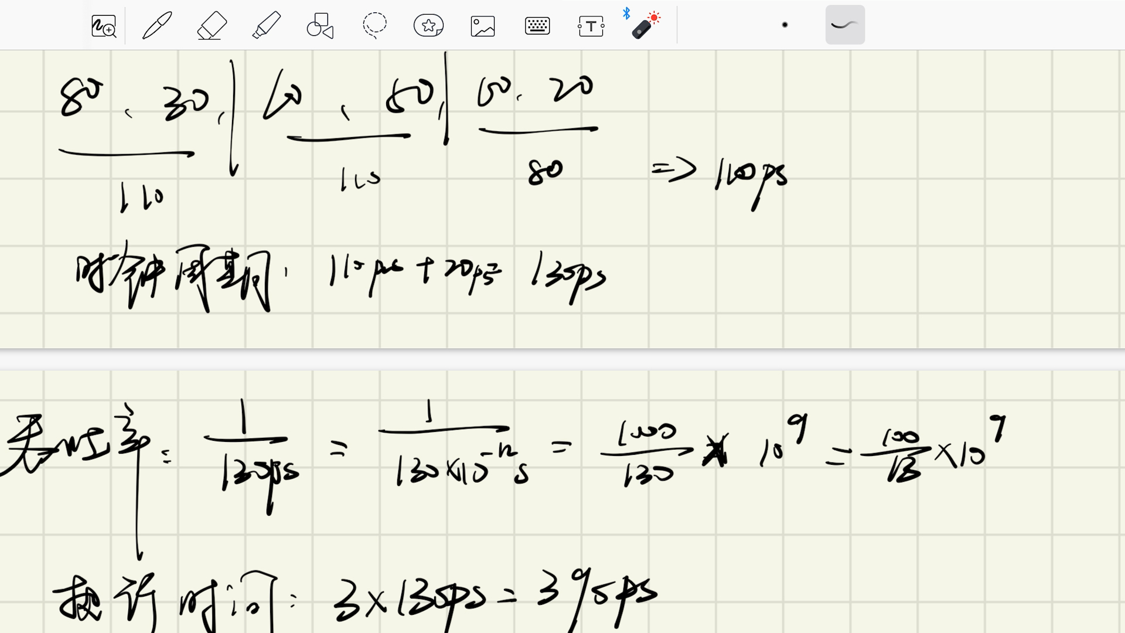The width and height of the screenshot is (1125, 633).
Task: Select the Highlighter tool
Action: [x=266, y=26]
